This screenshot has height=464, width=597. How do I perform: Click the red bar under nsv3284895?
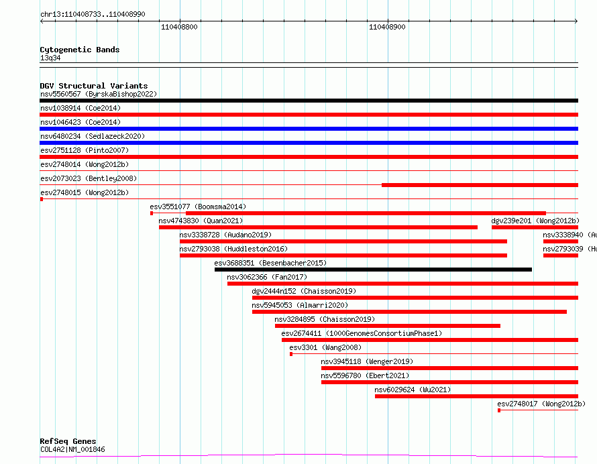388,326
